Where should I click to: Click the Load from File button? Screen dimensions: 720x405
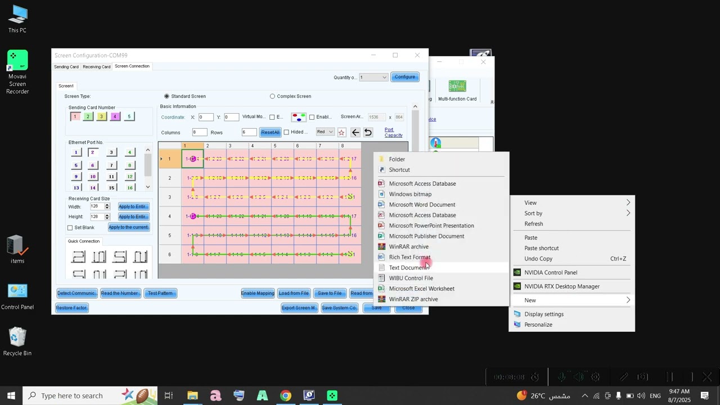coord(294,293)
